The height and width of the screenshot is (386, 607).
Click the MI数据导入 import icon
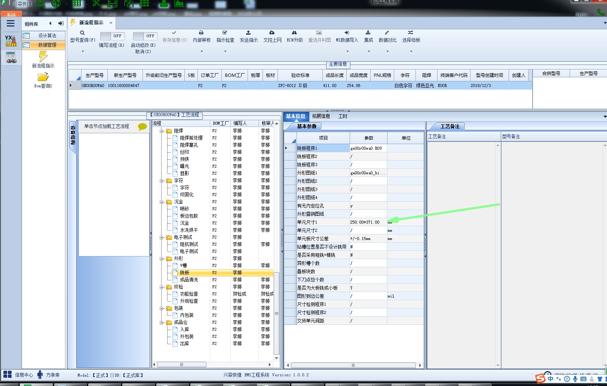[x=347, y=33]
